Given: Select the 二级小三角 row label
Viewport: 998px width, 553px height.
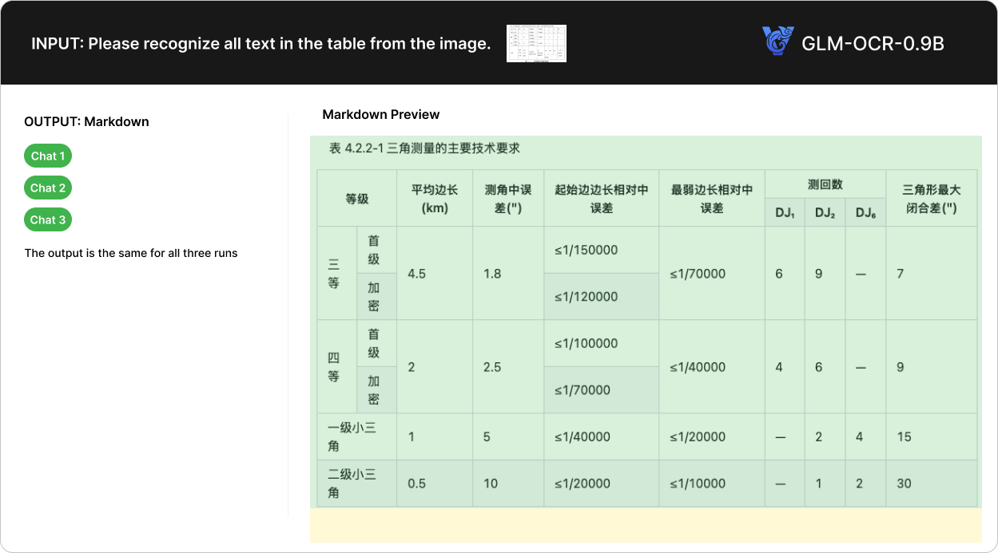Looking at the screenshot, I should pos(352,484).
